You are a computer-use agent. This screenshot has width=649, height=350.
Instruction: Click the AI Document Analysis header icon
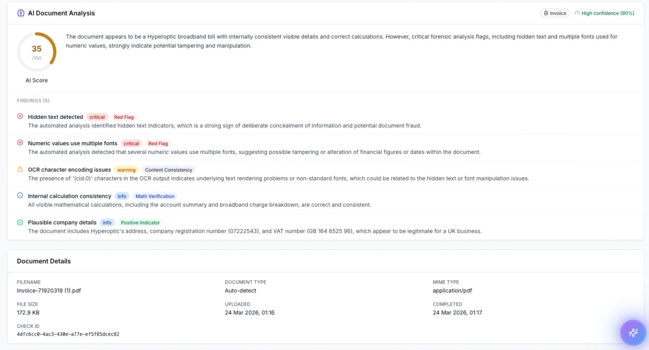pos(20,12)
